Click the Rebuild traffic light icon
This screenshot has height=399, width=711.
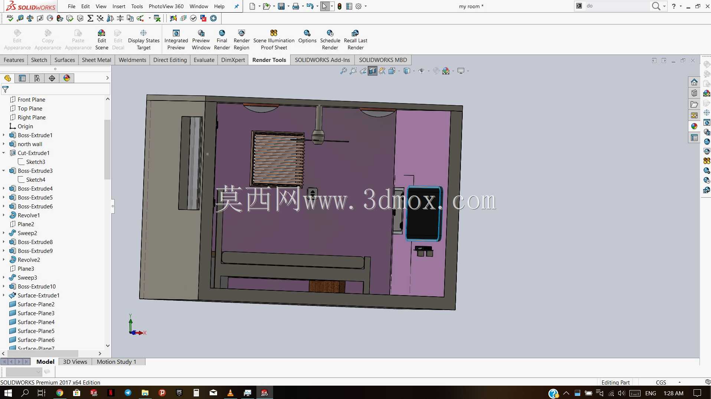(340, 6)
